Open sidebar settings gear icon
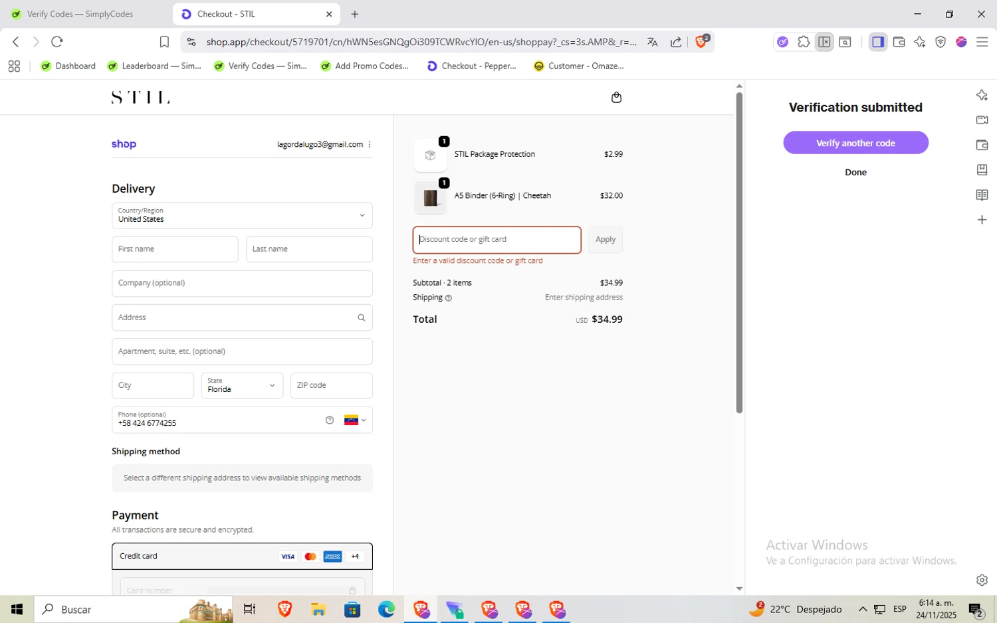The height and width of the screenshot is (623, 997). point(982,580)
